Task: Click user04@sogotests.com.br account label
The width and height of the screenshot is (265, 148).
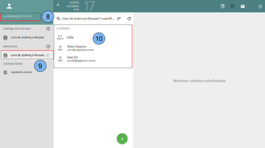Action: tap(17, 16)
